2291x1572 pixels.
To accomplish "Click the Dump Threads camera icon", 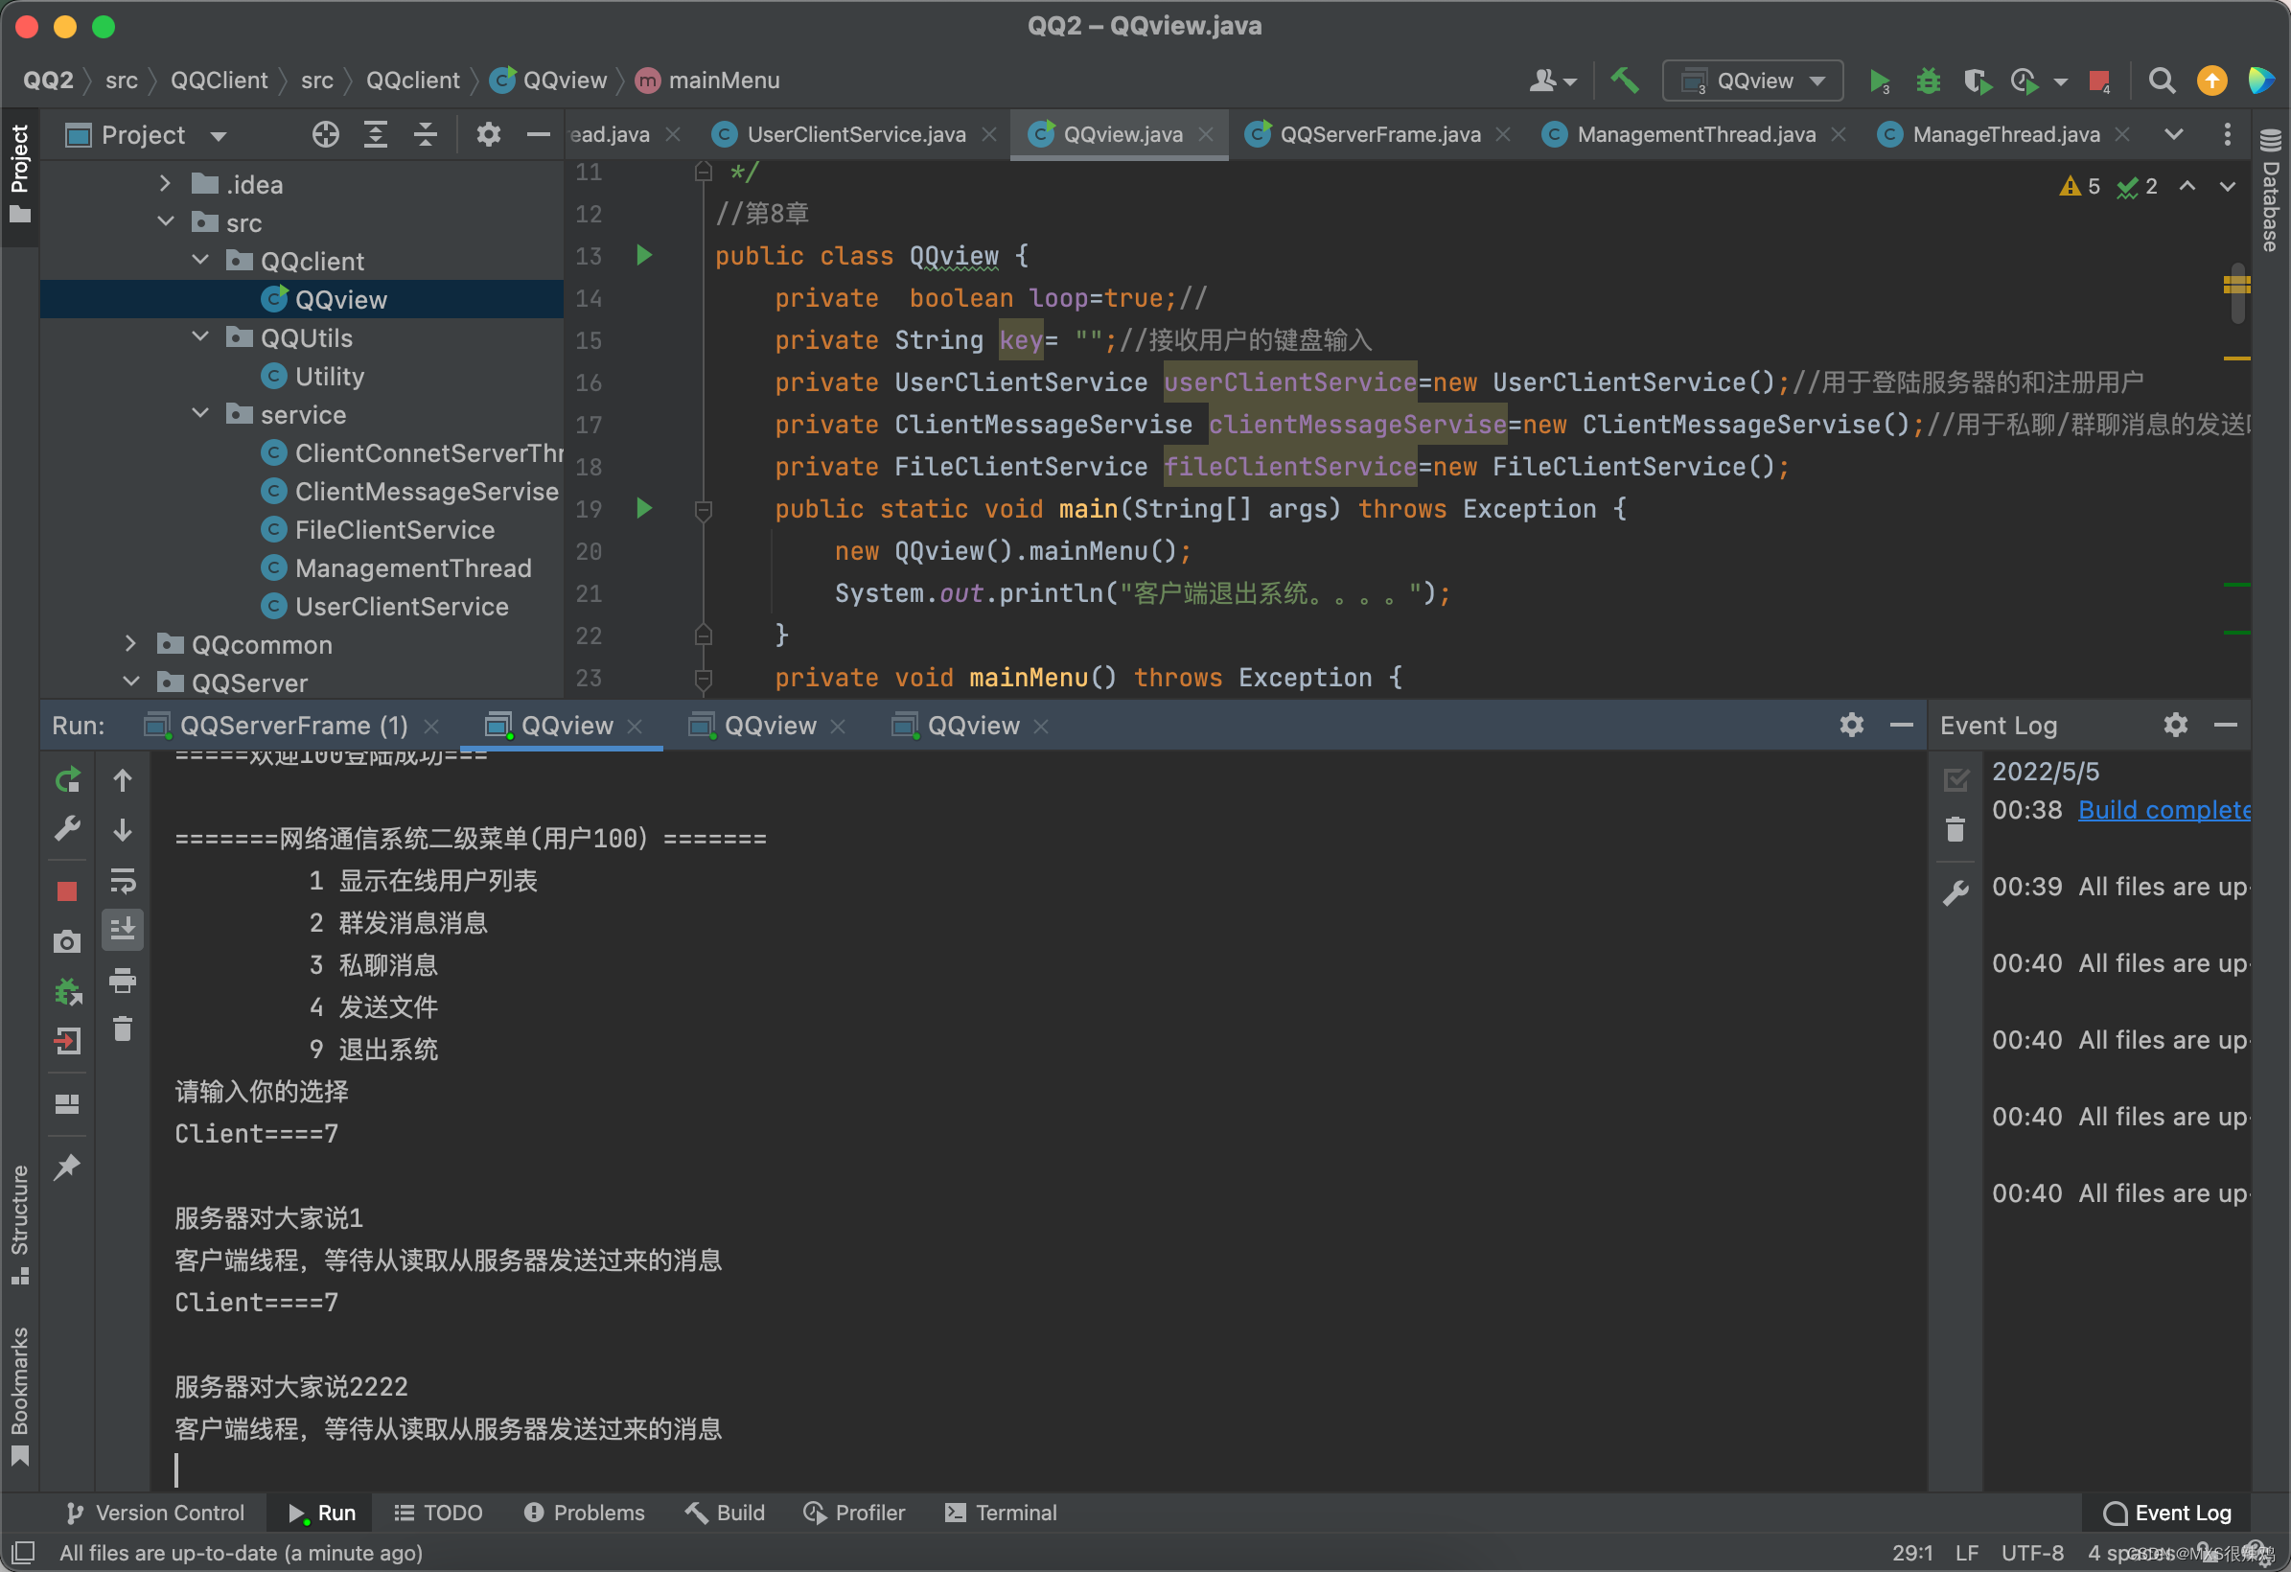I will coord(67,942).
